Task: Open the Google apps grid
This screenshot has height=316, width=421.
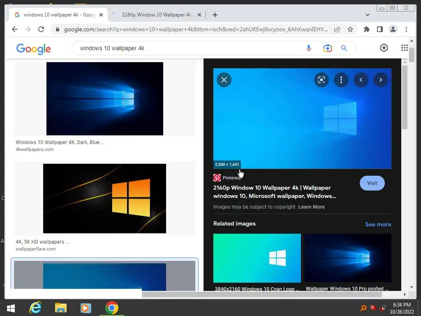Action: tap(405, 48)
